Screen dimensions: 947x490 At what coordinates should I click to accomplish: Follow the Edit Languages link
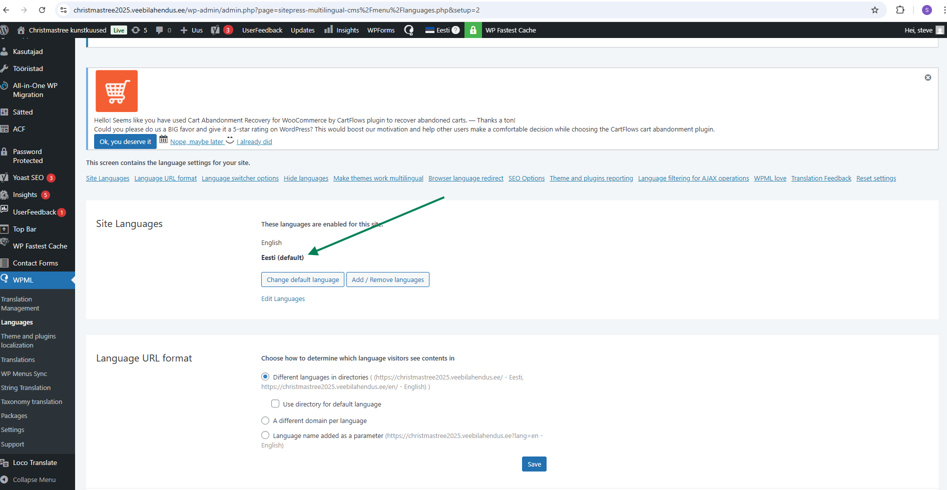283,298
